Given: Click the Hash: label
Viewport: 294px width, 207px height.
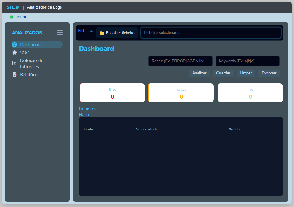Looking at the screenshot, I should 84,115.
